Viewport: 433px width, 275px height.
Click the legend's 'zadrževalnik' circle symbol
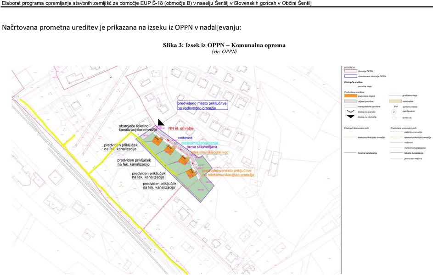394,112
